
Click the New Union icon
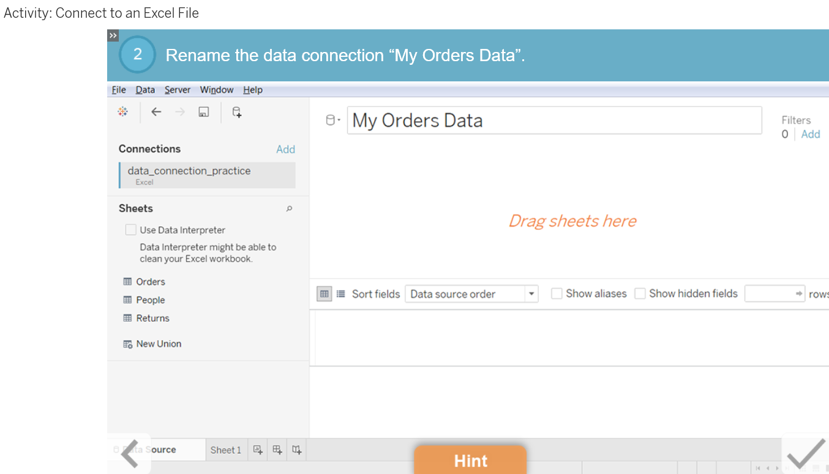pos(127,344)
